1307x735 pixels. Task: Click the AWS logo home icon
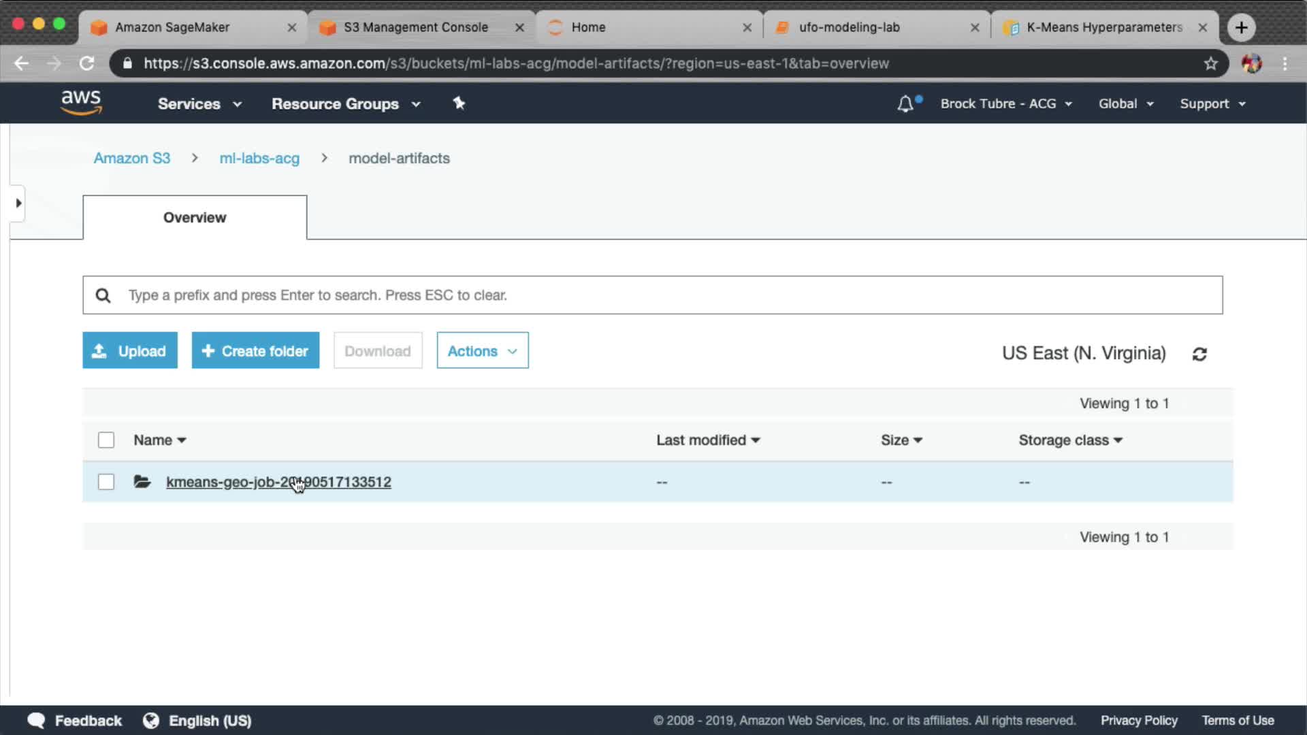81,103
